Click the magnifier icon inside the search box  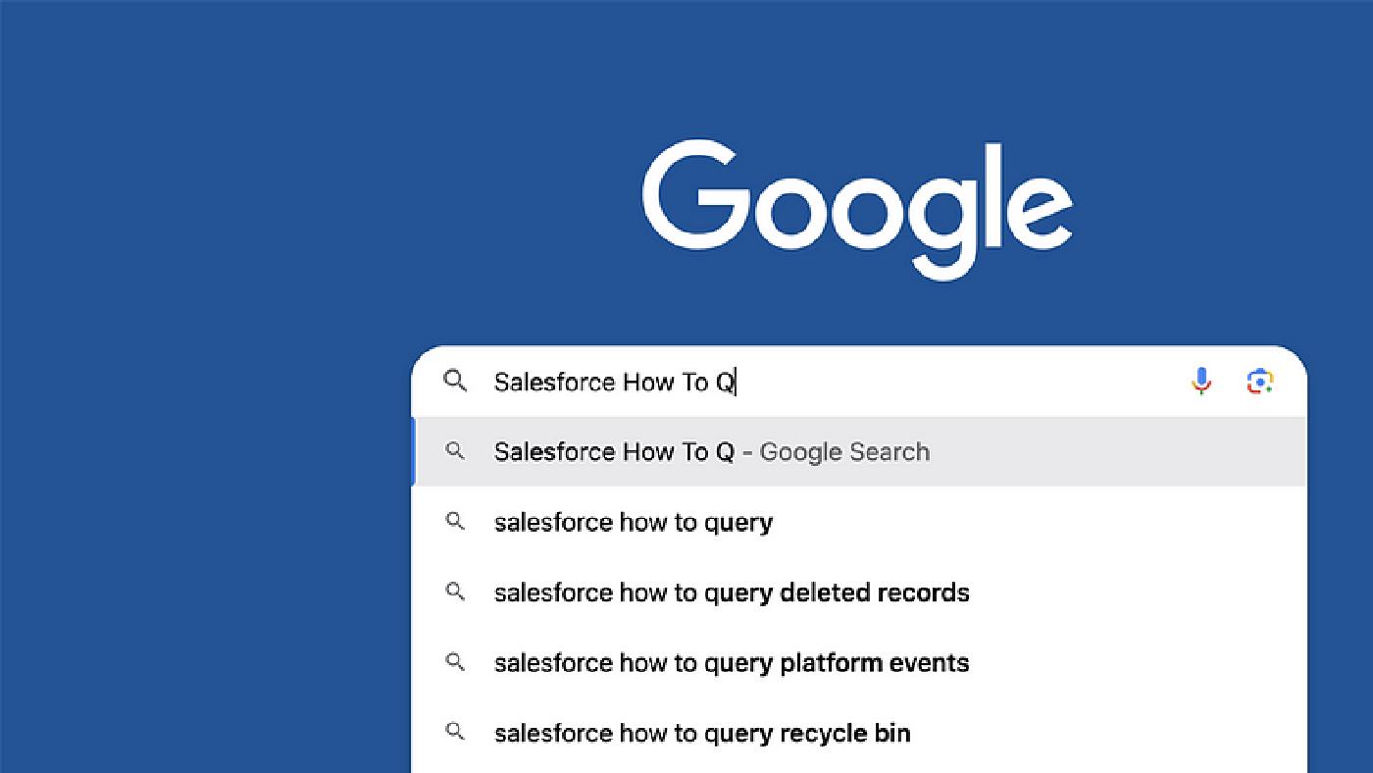455,381
